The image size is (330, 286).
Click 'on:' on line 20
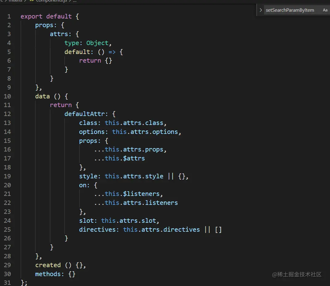tap(85, 185)
